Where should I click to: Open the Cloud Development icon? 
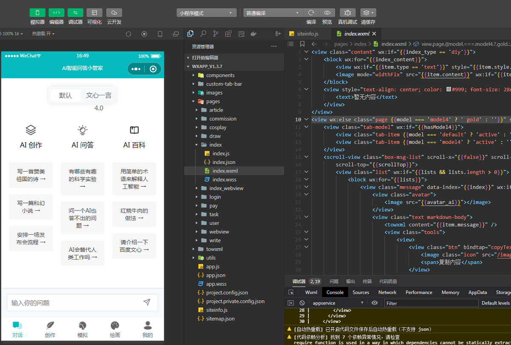(x=114, y=13)
